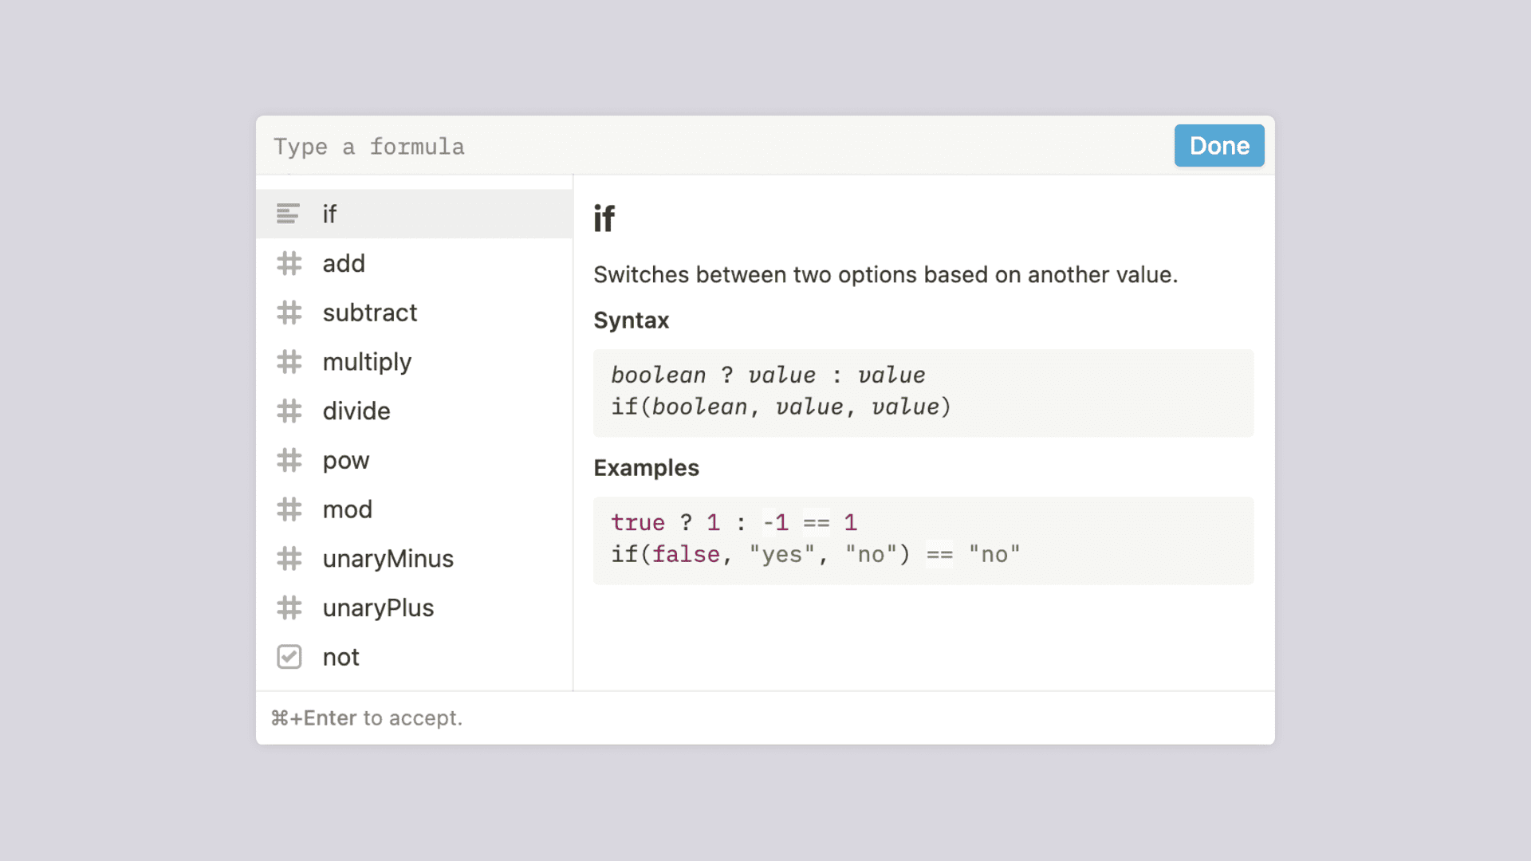This screenshot has width=1531, height=861.
Task: Select the 'divide' function entry
Action: (x=415, y=411)
